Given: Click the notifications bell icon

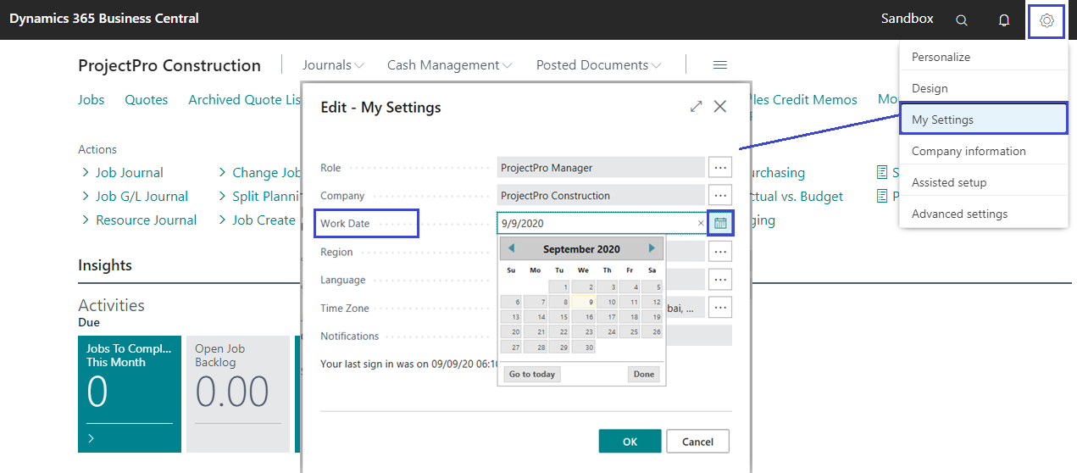Looking at the screenshot, I should point(1004,20).
